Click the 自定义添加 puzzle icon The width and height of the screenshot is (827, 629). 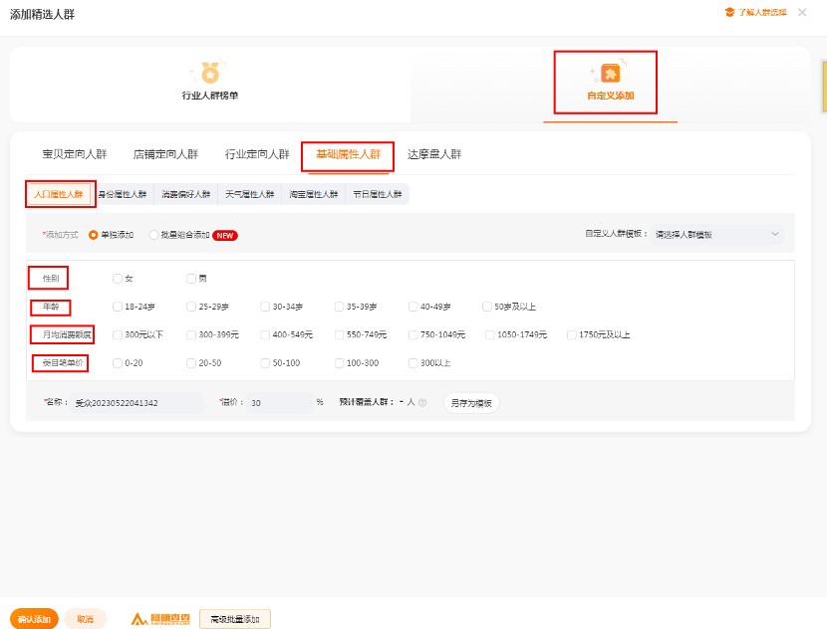pos(610,73)
